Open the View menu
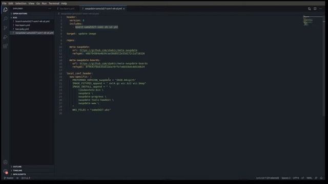The width and height of the screenshot is (328, 184). (31, 4)
